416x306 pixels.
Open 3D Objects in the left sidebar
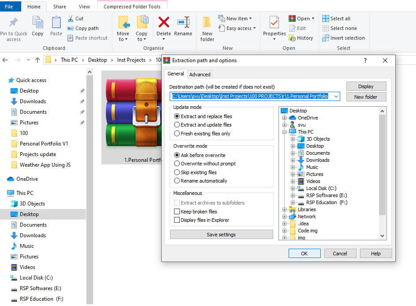(x=32, y=204)
